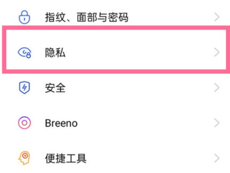This screenshot has width=230, height=173.
Task: Tap the orange head convenience tools icon
Action: pyautogui.click(x=24, y=158)
